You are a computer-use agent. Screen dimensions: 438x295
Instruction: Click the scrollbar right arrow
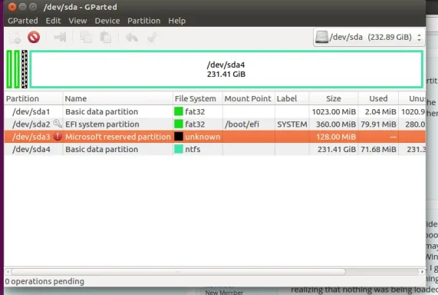pos(422,272)
